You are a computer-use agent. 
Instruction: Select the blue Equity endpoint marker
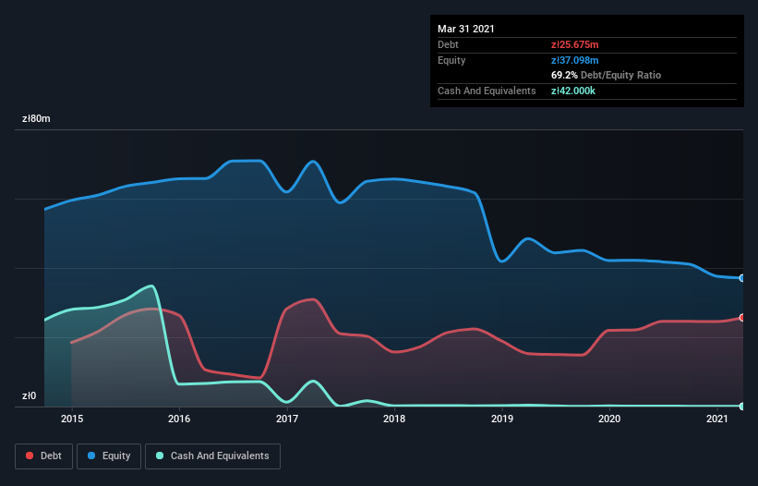coord(741,278)
